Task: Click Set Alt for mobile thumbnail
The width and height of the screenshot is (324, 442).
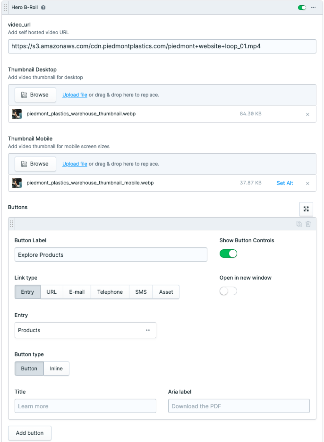Action: 285,183
